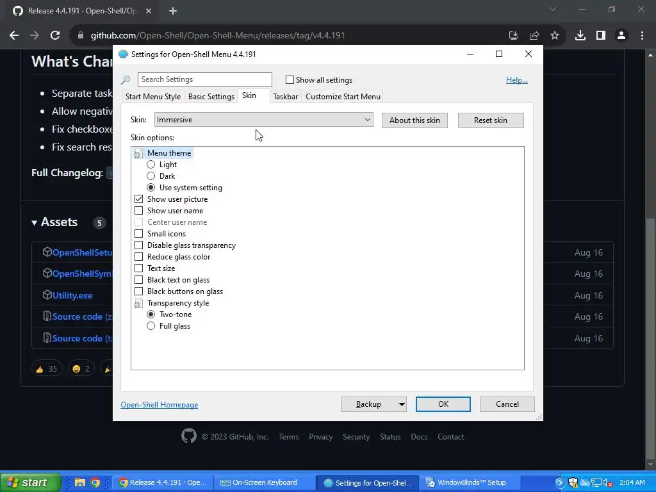
Task: Click the thumbs up reaction with 35
Action: pos(47,368)
